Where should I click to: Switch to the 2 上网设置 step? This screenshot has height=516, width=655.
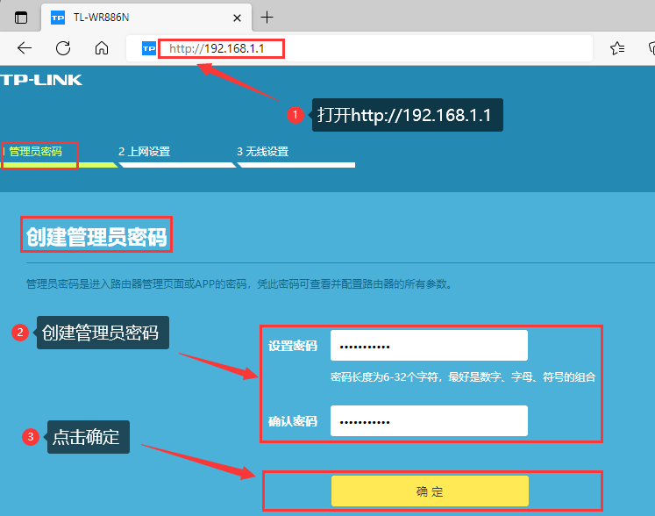tap(145, 152)
